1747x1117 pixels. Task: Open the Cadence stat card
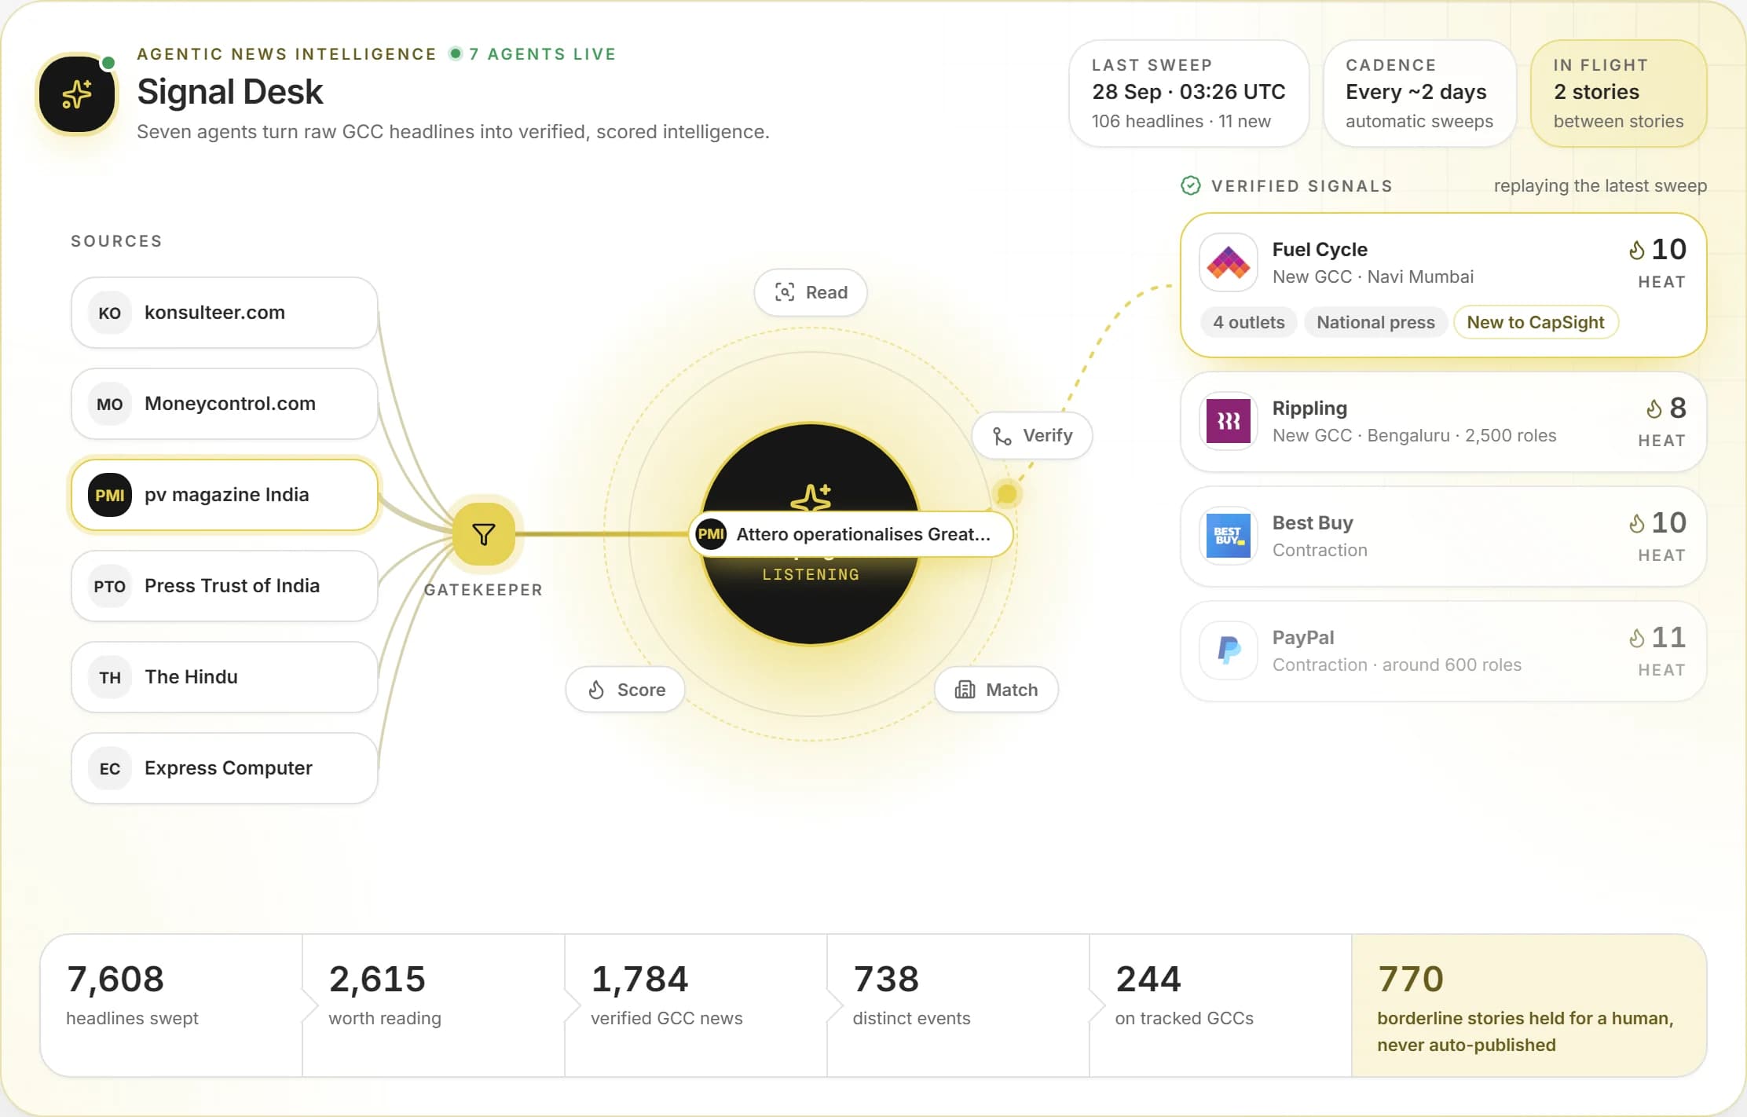[1419, 93]
